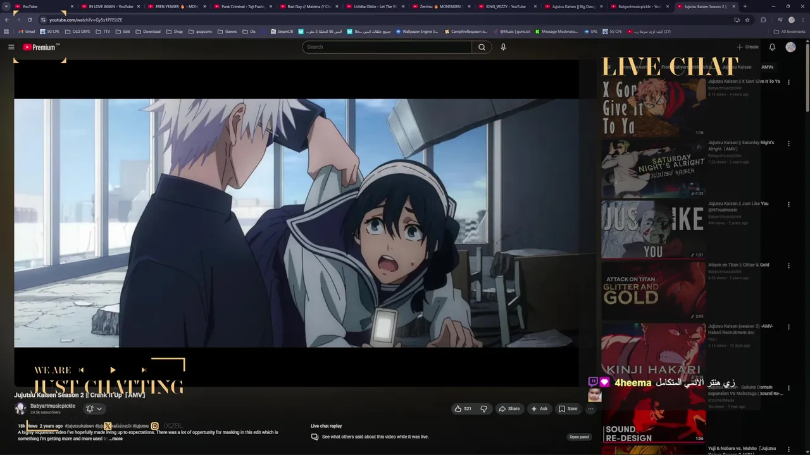Go back in browser history
Image resolution: width=810 pixels, height=455 pixels.
pos(6,20)
